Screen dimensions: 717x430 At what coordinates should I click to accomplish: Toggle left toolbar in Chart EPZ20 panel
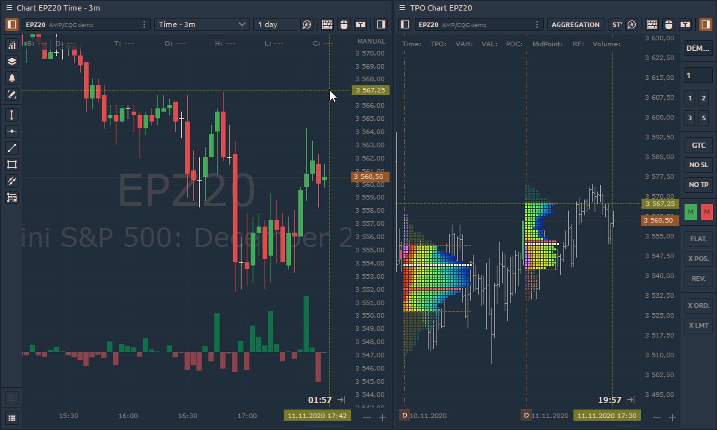point(12,24)
